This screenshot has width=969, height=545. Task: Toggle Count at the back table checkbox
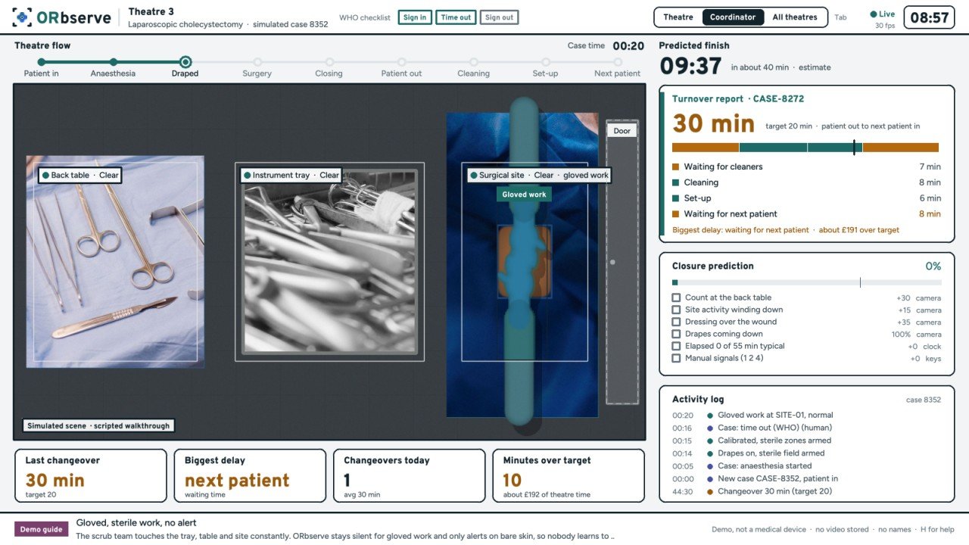[676, 297]
